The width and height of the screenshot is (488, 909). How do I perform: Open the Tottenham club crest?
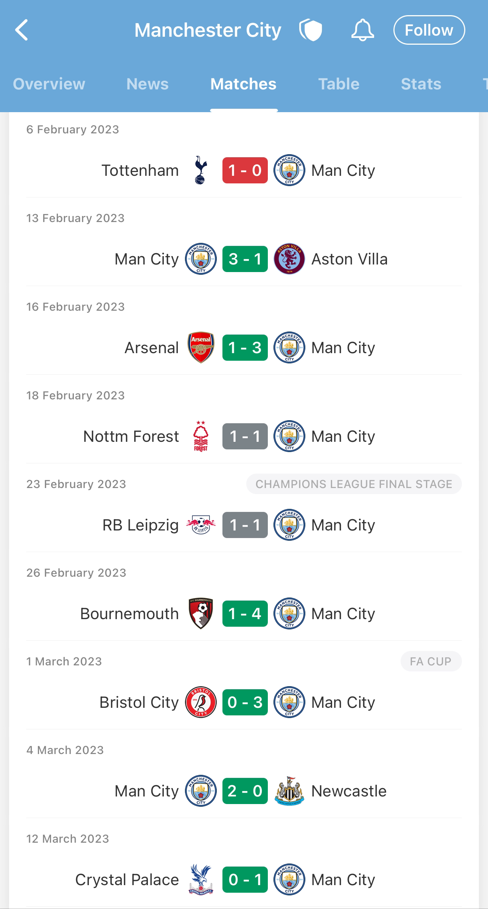click(200, 170)
